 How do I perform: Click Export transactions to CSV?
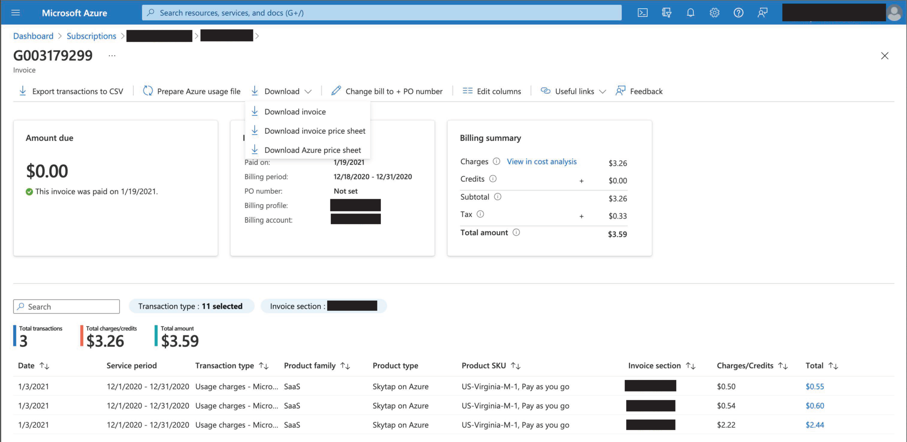[71, 91]
